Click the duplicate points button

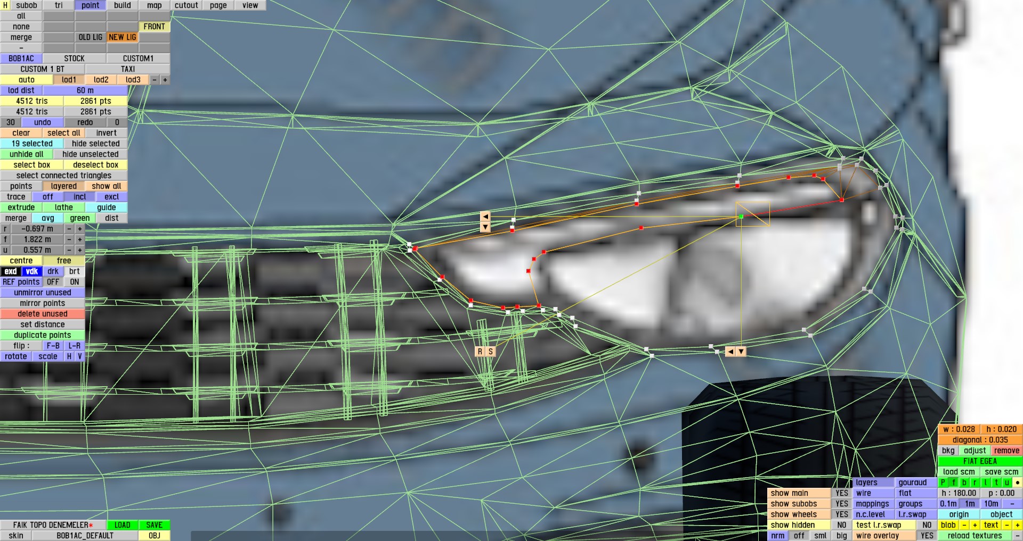(x=43, y=335)
